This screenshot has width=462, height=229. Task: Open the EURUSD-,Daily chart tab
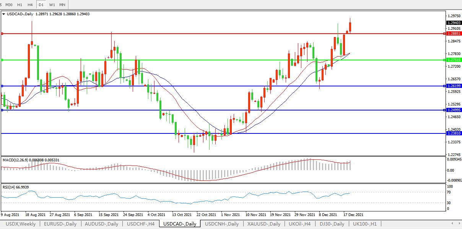tap(60, 224)
